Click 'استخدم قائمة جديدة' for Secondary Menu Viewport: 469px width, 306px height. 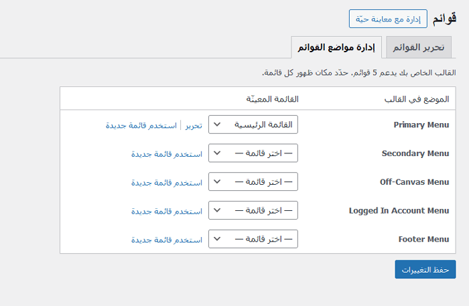click(167, 154)
